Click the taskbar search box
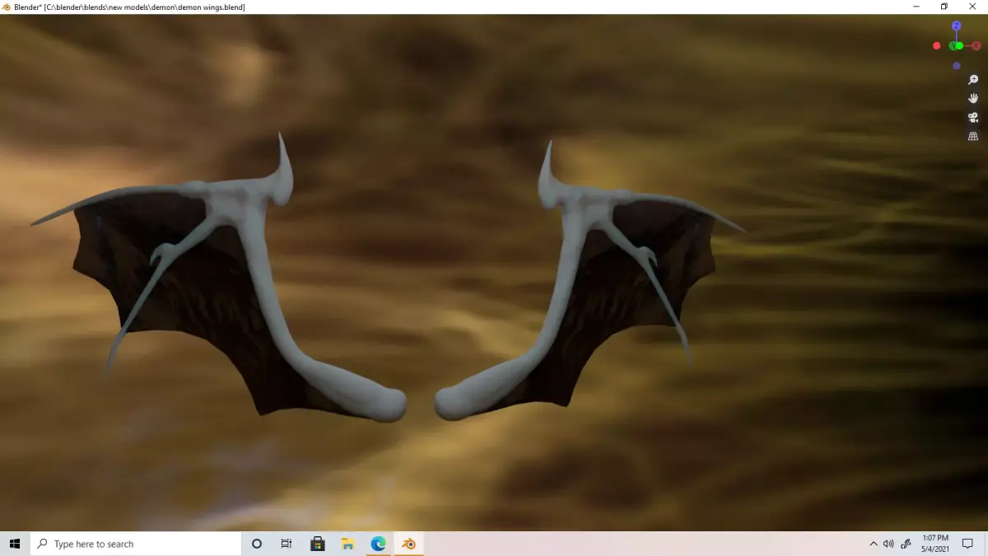Viewport: 988px width, 556px height. pyautogui.click(x=136, y=544)
